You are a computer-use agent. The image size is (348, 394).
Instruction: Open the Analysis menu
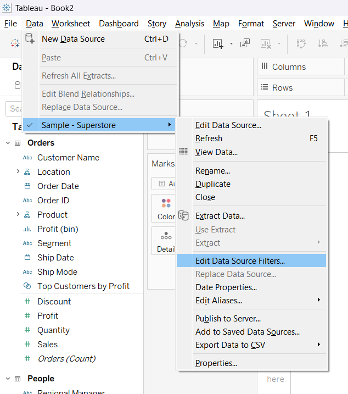click(189, 24)
